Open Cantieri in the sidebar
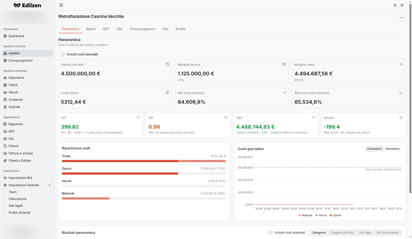This screenshot has height=239, width=412. pos(27,54)
